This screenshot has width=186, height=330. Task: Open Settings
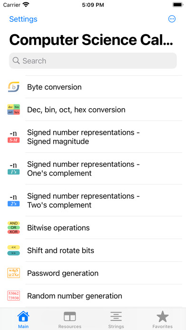tap(23, 19)
